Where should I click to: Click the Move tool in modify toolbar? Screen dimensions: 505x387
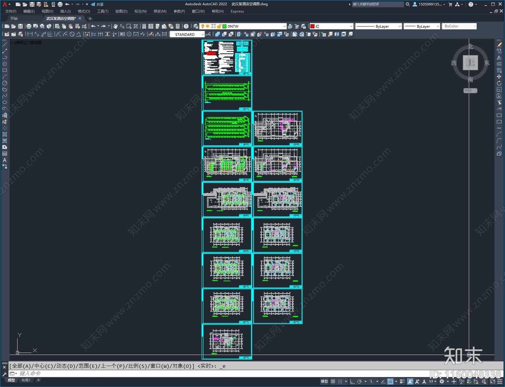(499, 77)
